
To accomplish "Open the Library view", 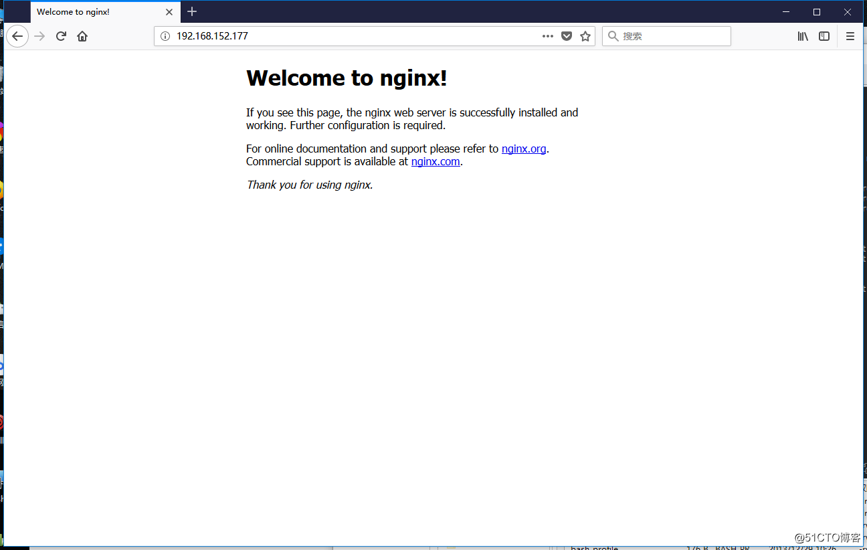I will pos(803,36).
